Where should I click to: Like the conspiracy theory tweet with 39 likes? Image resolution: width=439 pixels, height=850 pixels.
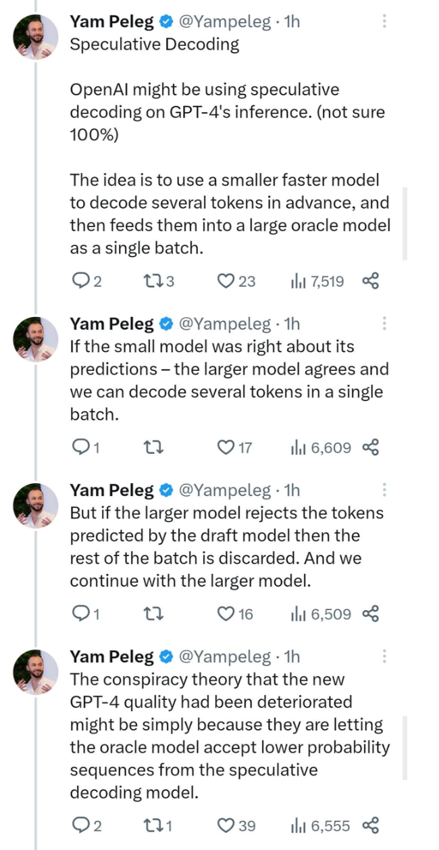[236, 825]
